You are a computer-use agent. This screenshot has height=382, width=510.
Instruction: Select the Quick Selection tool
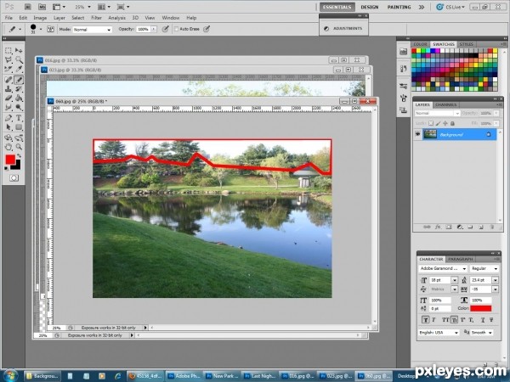(19, 59)
